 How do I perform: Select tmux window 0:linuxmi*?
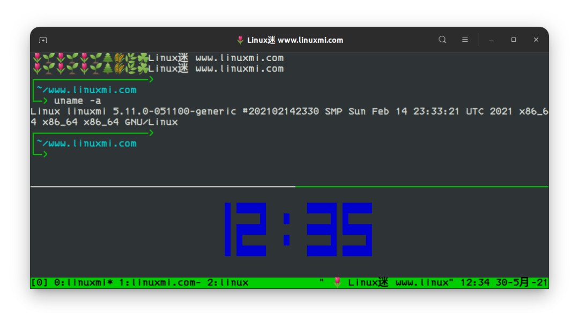[x=84, y=282]
